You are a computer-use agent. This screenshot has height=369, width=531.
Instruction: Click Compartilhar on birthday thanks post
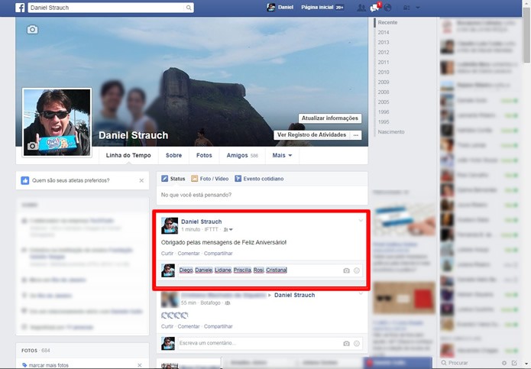click(x=218, y=253)
